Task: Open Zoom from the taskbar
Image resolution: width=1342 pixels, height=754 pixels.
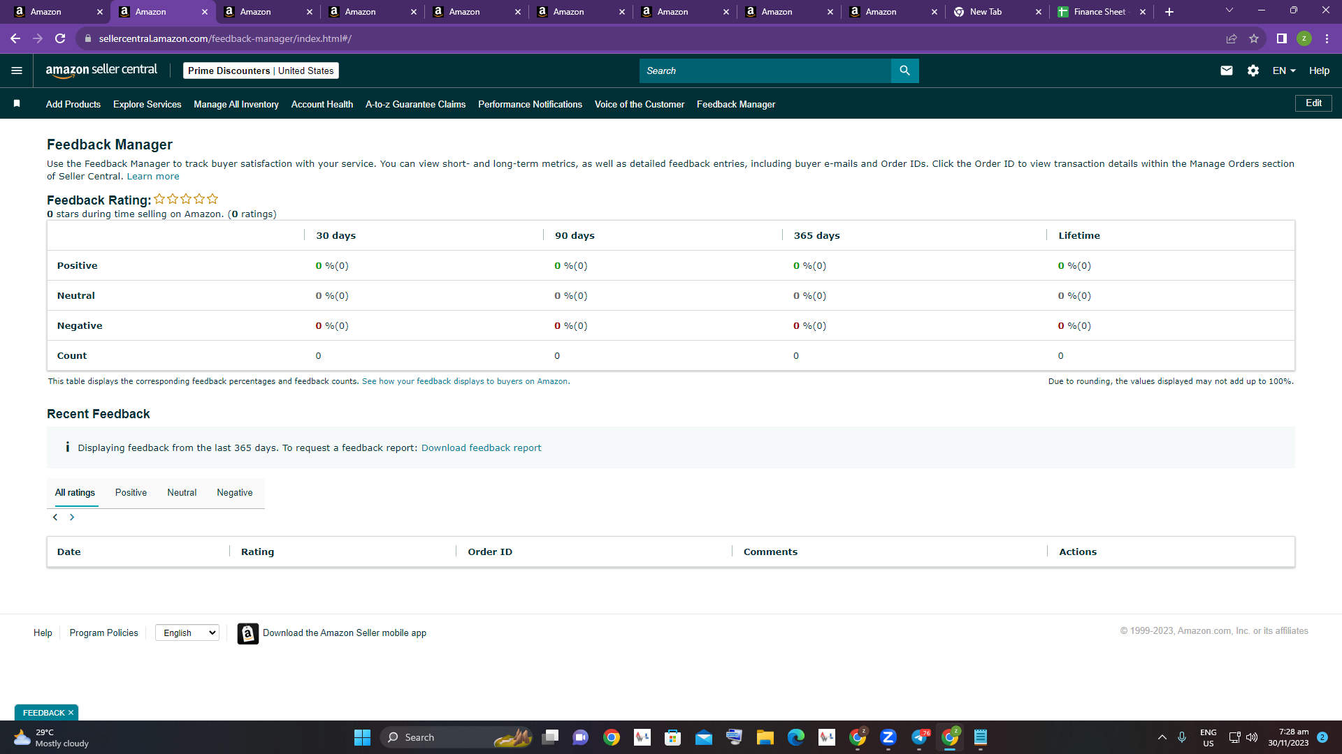Action: [888, 737]
